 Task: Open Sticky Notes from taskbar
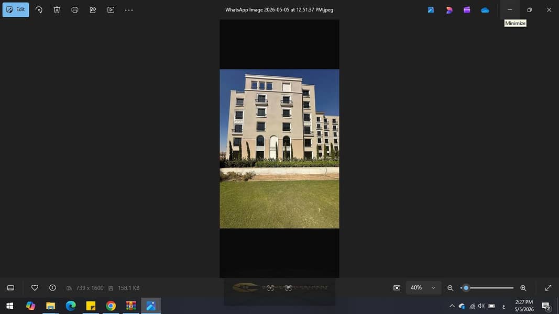91,306
